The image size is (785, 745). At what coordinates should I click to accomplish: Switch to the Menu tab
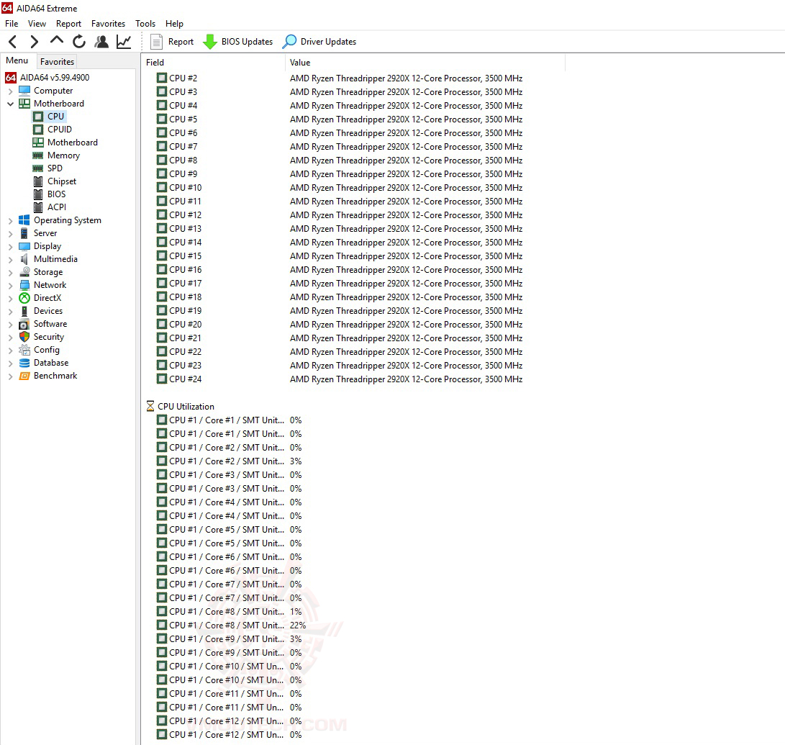(17, 60)
